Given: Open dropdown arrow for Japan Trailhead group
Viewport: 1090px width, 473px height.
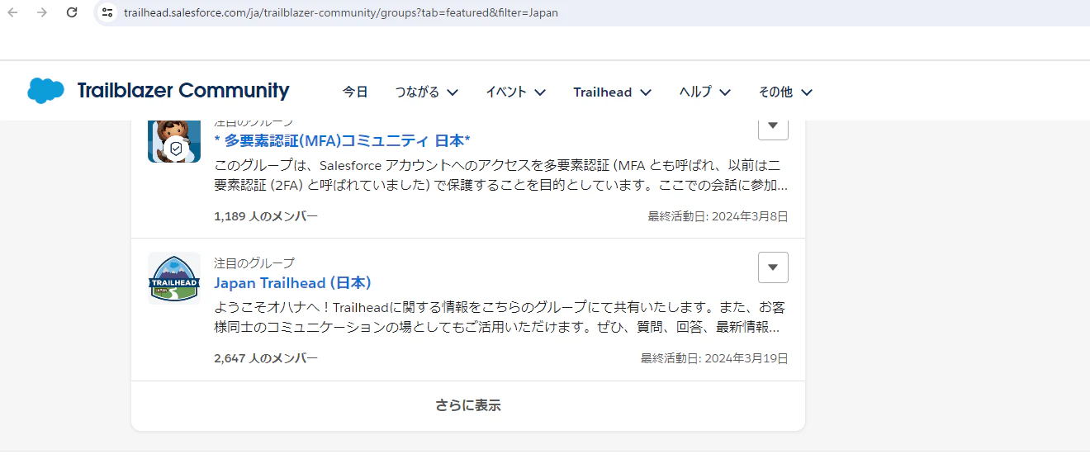Looking at the screenshot, I should pyautogui.click(x=773, y=267).
